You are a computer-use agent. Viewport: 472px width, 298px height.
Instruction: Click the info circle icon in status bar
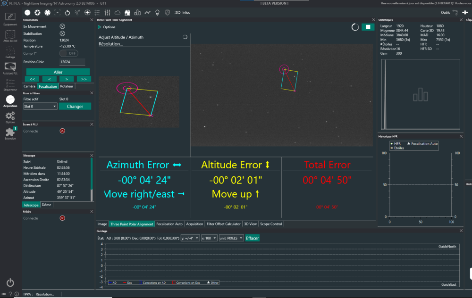point(17,294)
